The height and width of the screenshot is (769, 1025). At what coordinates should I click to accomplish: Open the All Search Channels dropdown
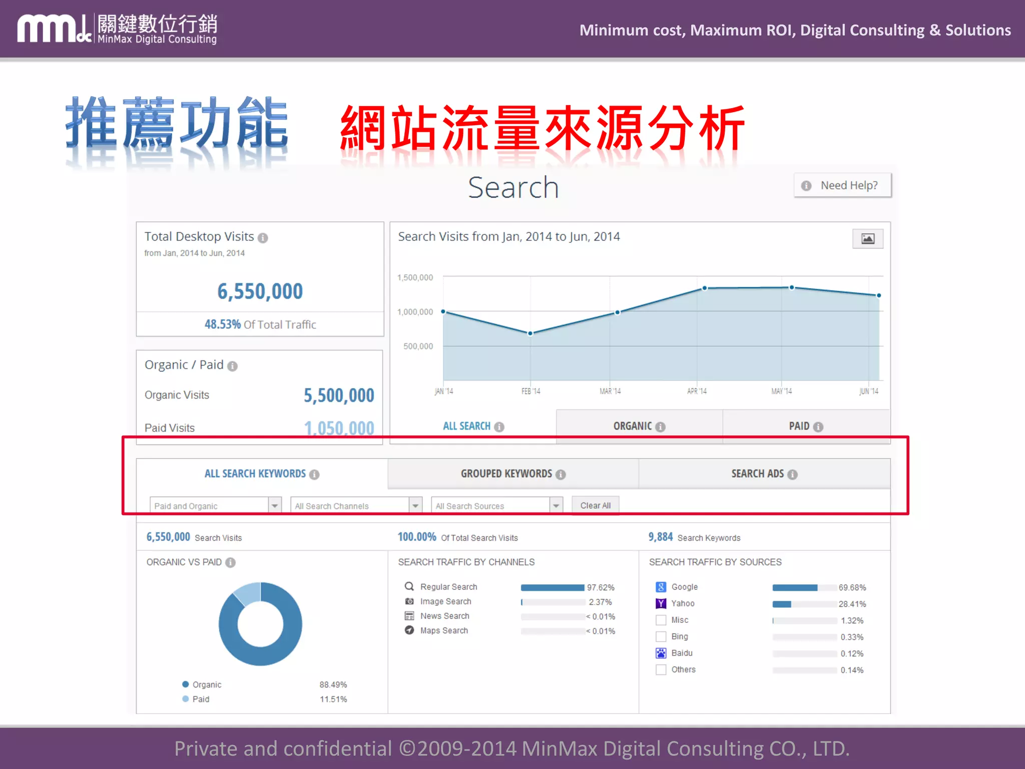pos(356,506)
